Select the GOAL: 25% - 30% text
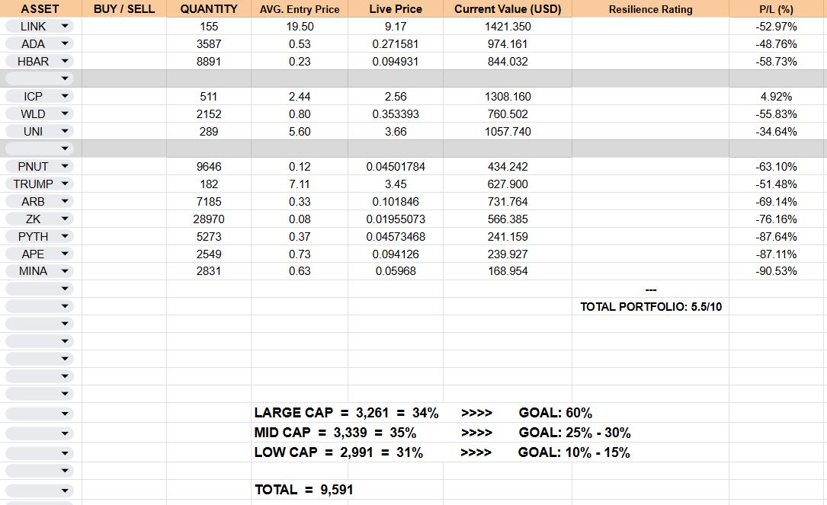 [x=575, y=433]
